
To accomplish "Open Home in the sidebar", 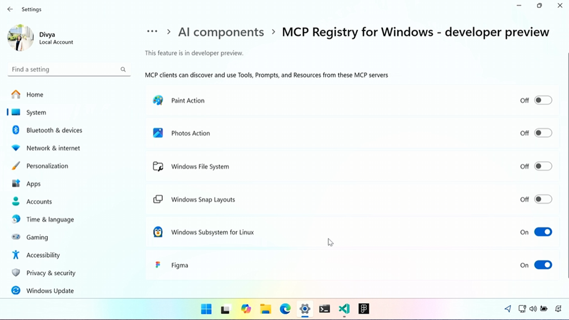I will (69, 94).
